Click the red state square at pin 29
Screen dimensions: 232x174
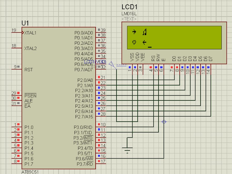pyautogui.click(x=18, y=93)
